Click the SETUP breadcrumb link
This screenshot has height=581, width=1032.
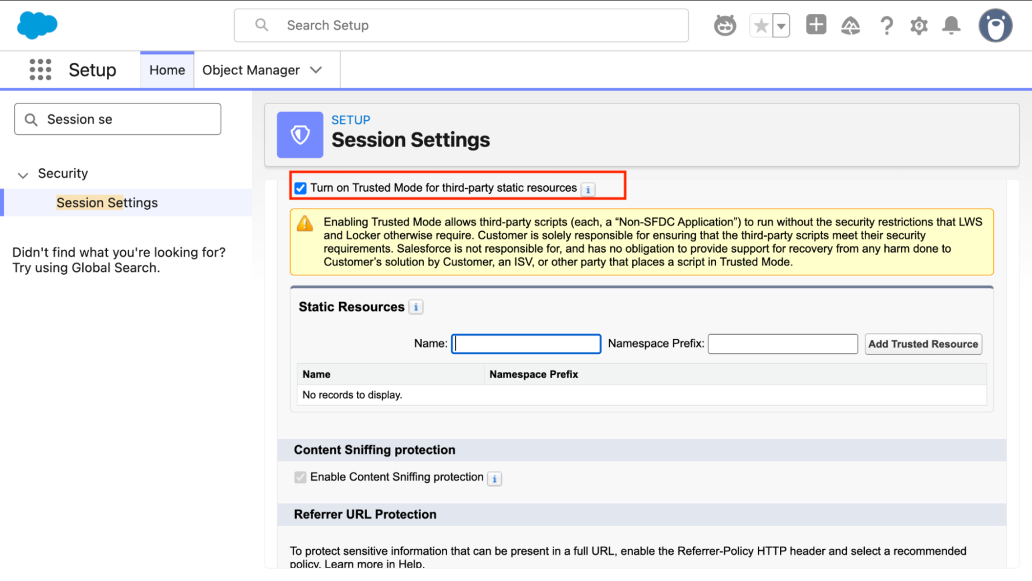(x=351, y=120)
